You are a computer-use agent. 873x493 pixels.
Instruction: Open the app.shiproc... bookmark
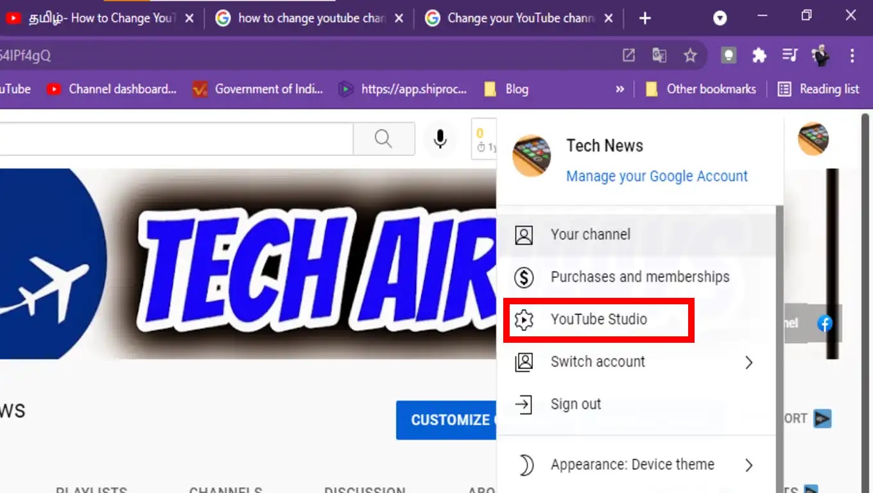coord(403,89)
